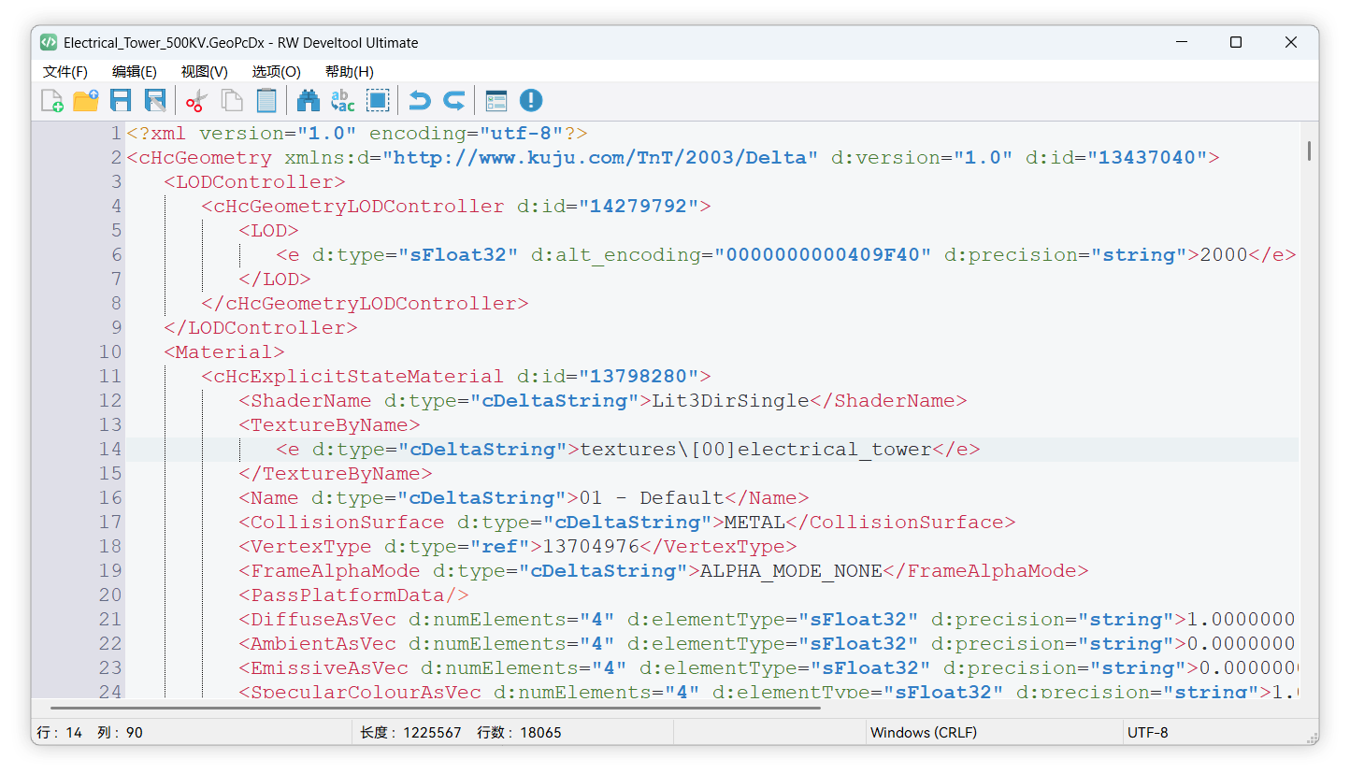Viewport: 1350px width, 774px height.
Task: Copy the selection to clipboard
Action: tap(232, 100)
